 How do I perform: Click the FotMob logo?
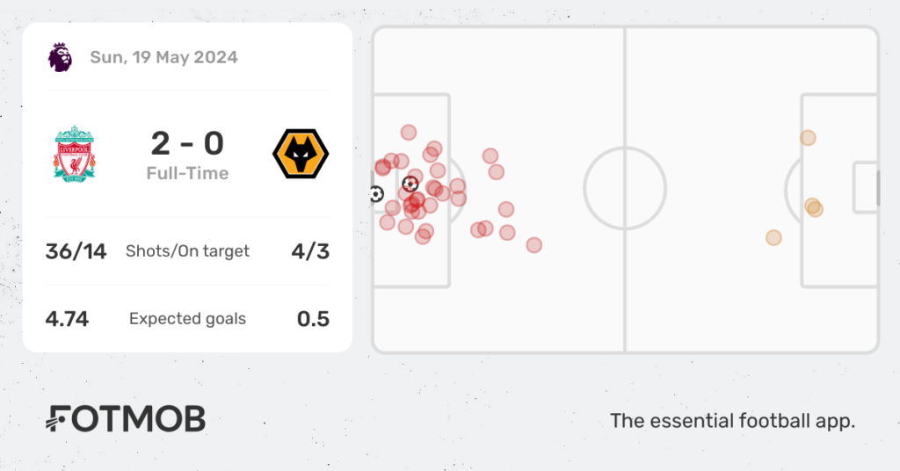[125, 419]
